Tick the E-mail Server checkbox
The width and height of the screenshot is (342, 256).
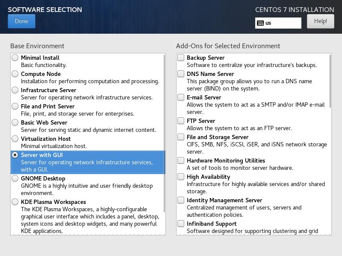click(x=181, y=97)
